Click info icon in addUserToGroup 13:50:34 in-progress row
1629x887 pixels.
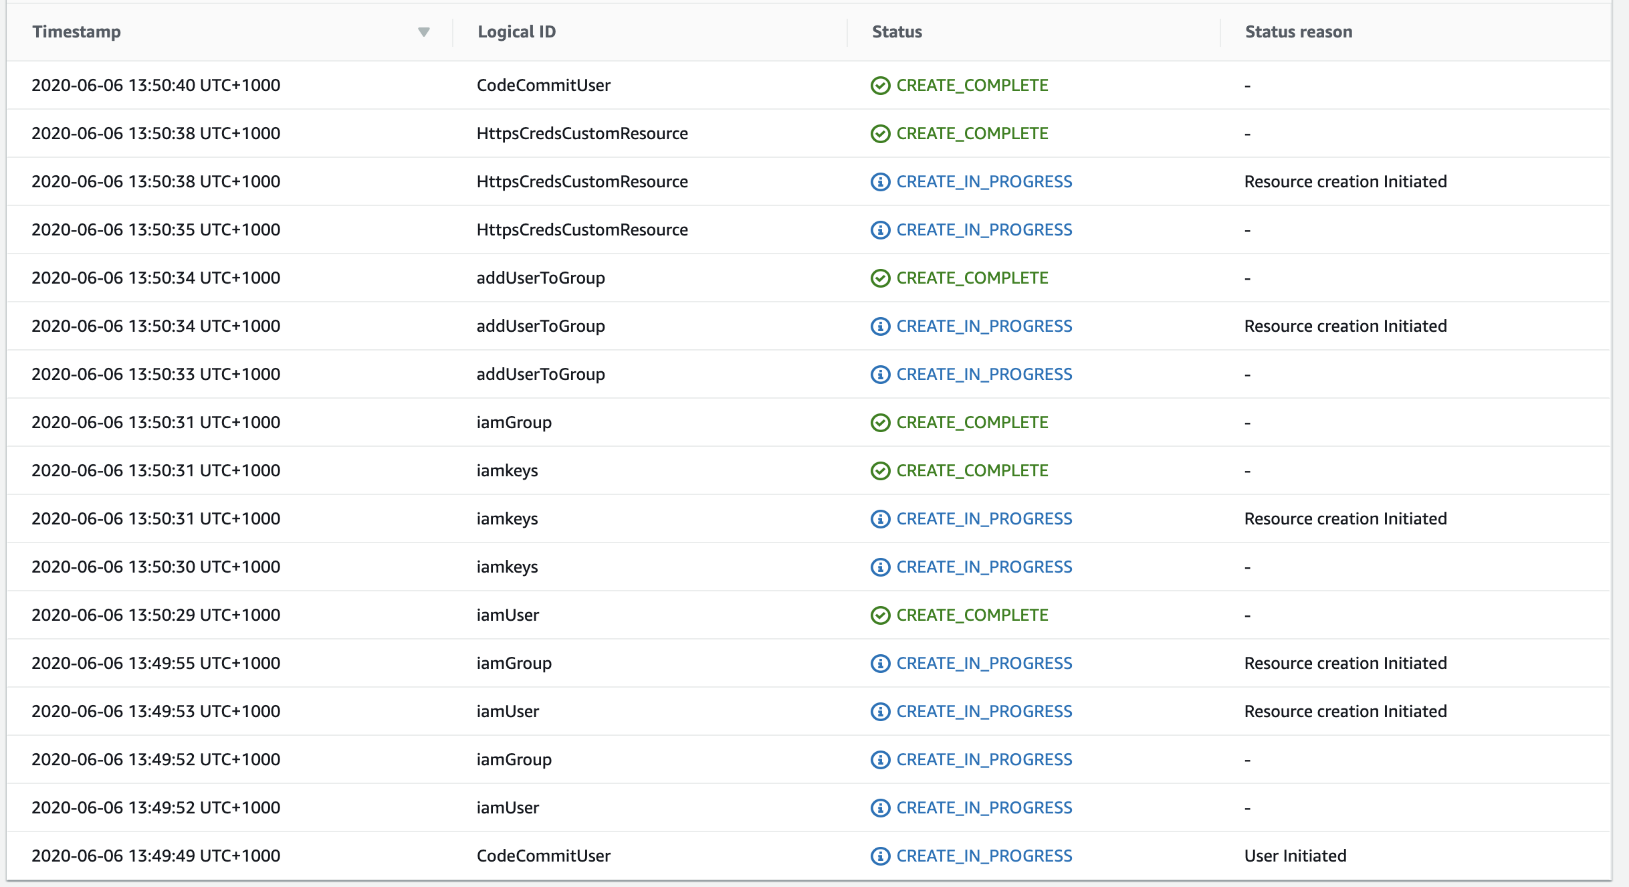click(x=880, y=326)
